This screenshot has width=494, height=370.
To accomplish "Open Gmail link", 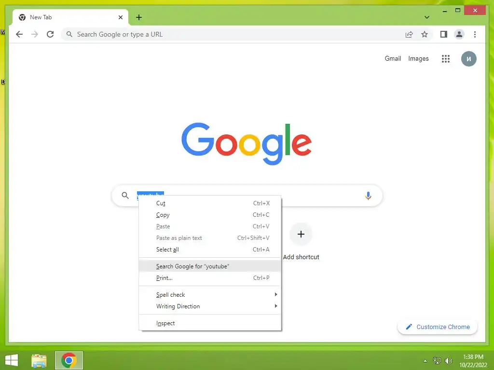I will click(393, 58).
